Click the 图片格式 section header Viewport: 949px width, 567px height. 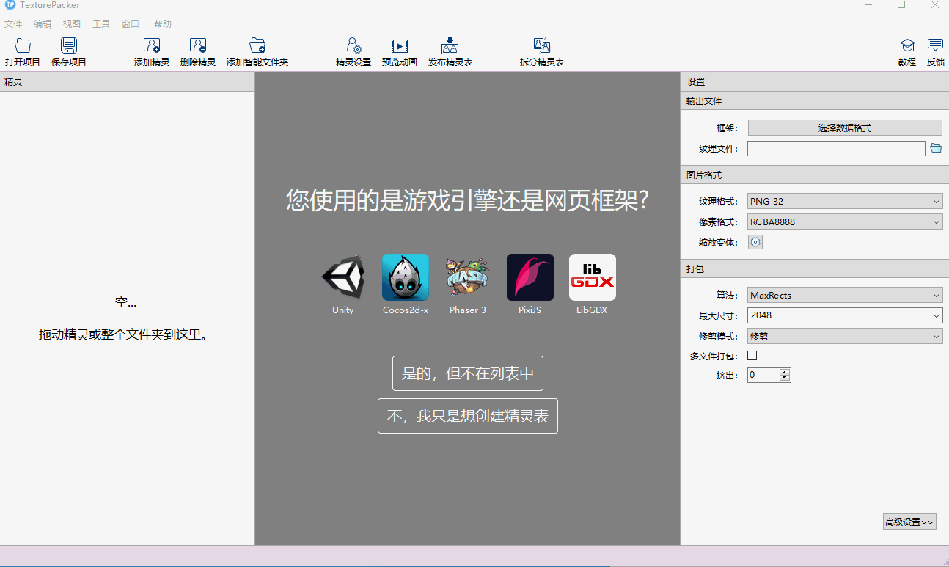(815, 175)
